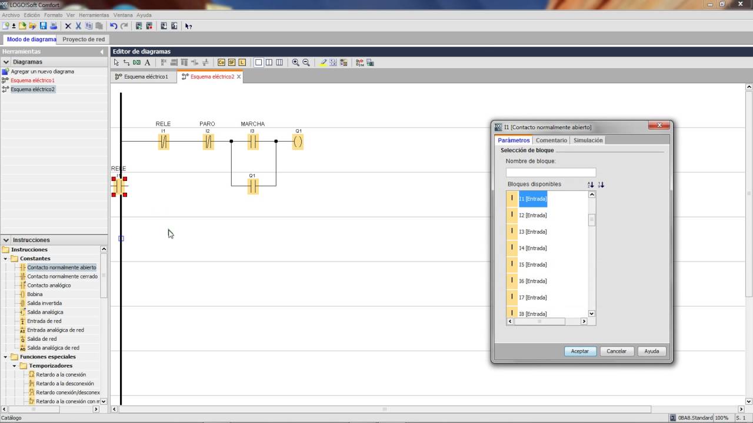Toggle two-window split view layout
The image size is (753, 423).
269,62
